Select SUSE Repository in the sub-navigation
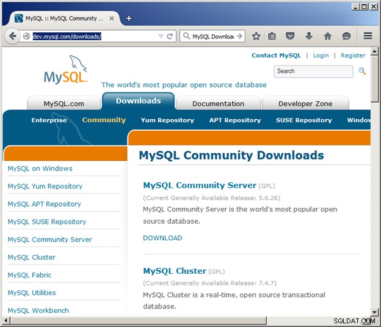381x327 pixels. (x=303, y=120)
